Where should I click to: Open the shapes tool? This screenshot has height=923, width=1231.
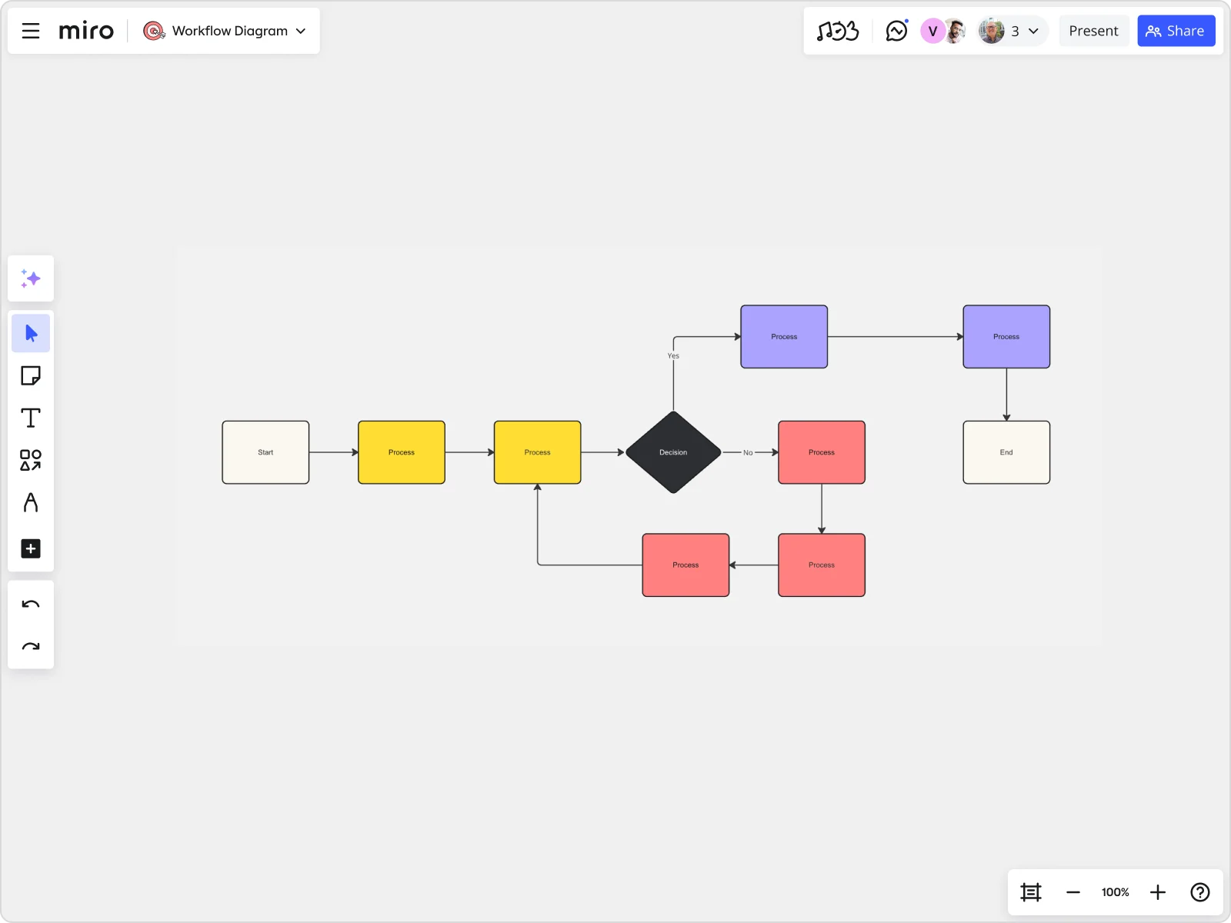pyautogui.click(x=31, y=460)
